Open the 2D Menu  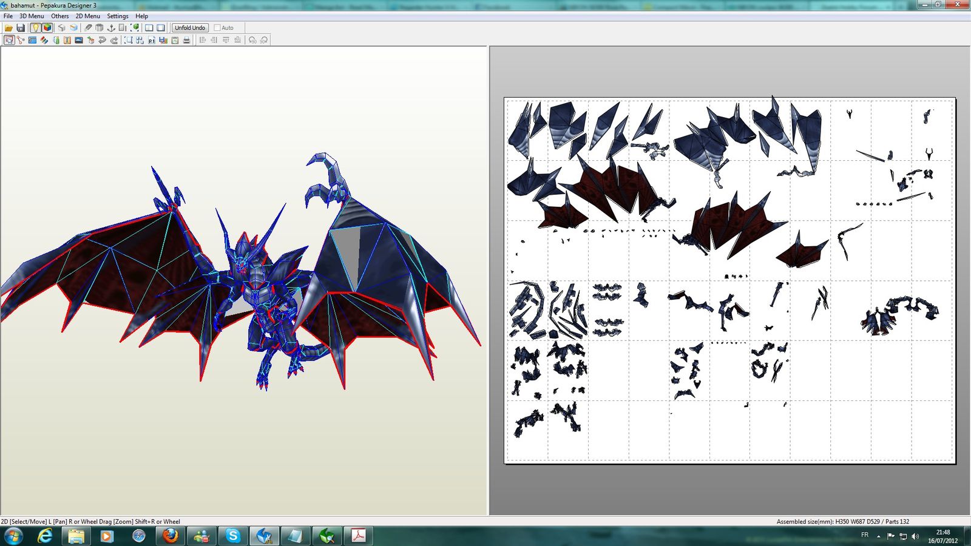coord(88,16)
